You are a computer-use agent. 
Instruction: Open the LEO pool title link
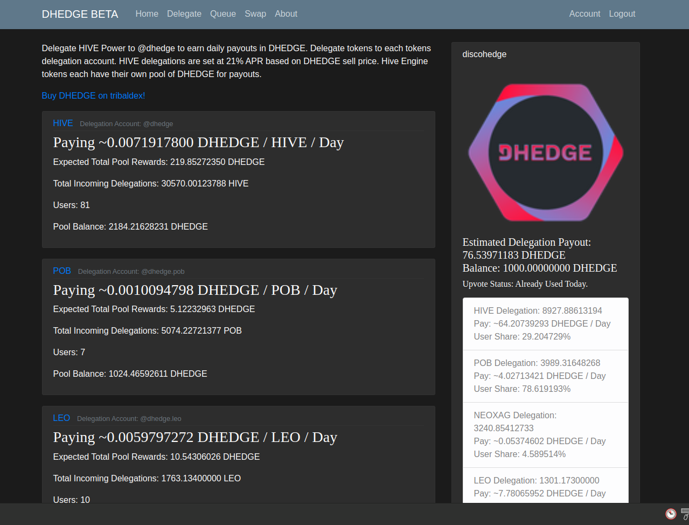click(x=61, y=418)
